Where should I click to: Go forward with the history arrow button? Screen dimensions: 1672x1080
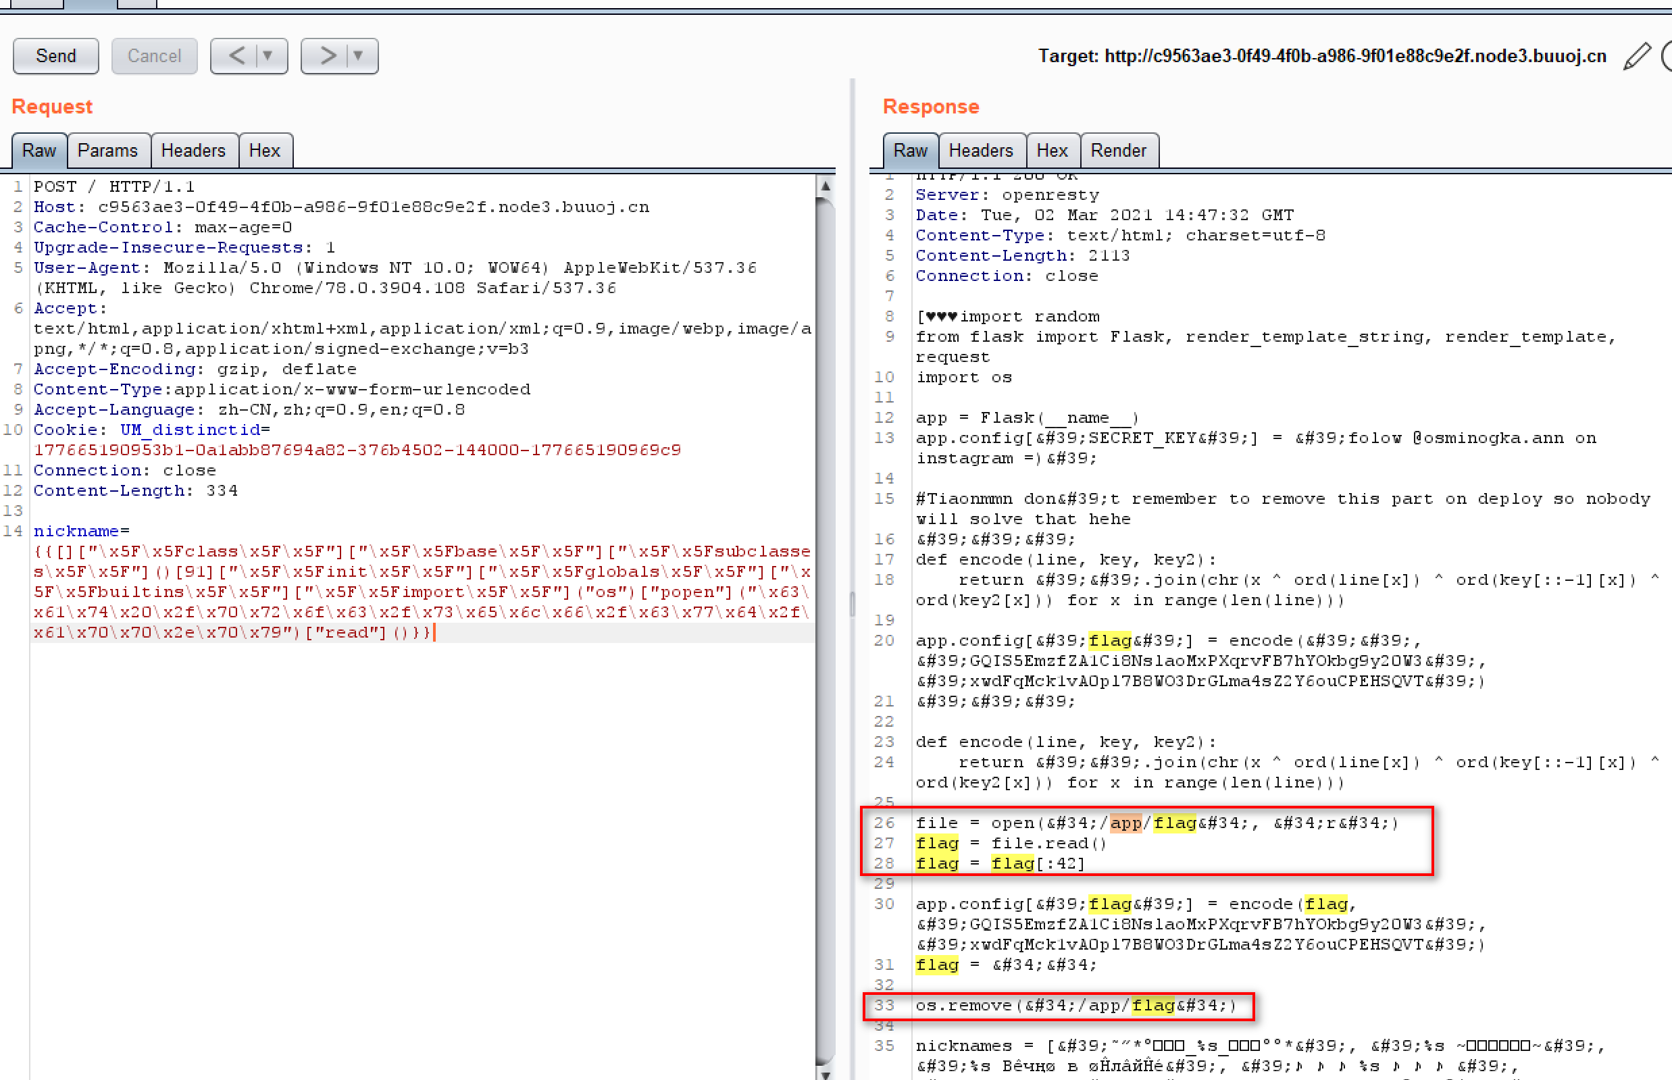[x=328, y=55]
